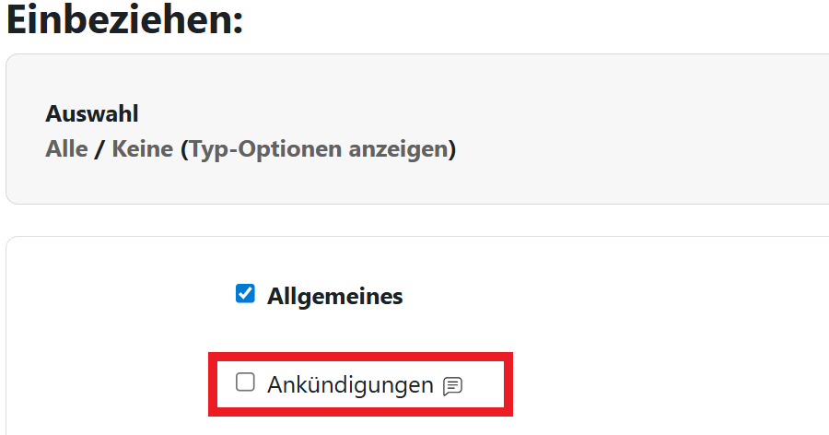Uncheck the Allgemeines checkbox

[245, 294]
